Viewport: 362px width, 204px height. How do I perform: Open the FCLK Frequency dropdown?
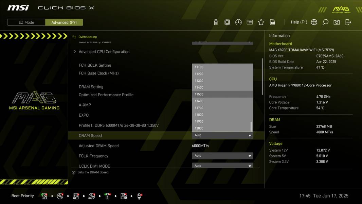222,156
